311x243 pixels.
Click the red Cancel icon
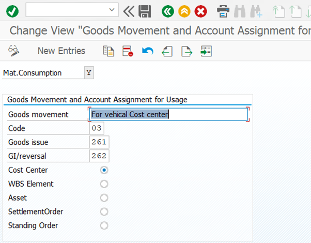[201, 11]
